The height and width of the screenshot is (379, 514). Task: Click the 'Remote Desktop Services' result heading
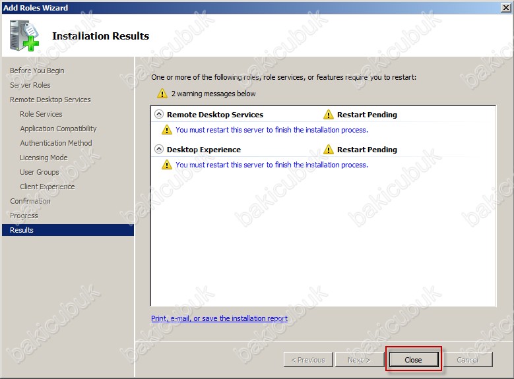click(x=215, y=115)
